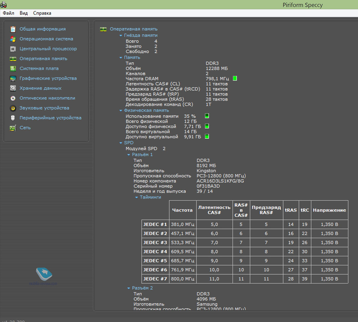Open Звуковые устройства section
358x322 pixels.
(x=44, y=108)
